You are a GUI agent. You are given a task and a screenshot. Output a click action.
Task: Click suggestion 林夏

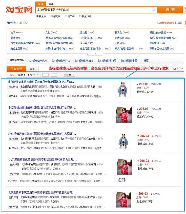coord(146,61)
